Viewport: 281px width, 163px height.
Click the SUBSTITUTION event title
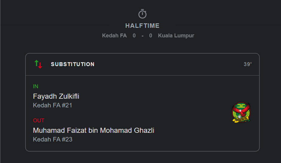[x=73, y=64]
